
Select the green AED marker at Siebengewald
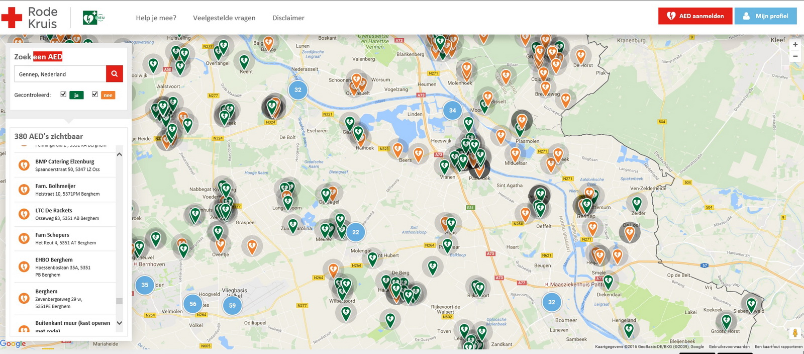(x=751, y=304)
